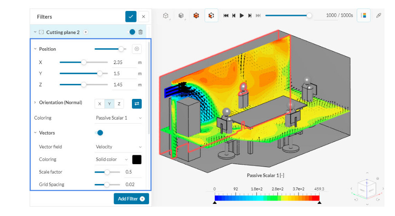
Task: Expand the Orientation (Normal) section
Action: pos(35,103)
